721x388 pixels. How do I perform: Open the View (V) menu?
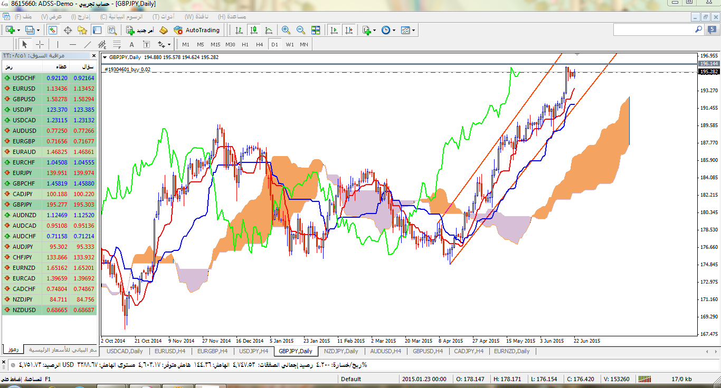click(x=52, y=16)
